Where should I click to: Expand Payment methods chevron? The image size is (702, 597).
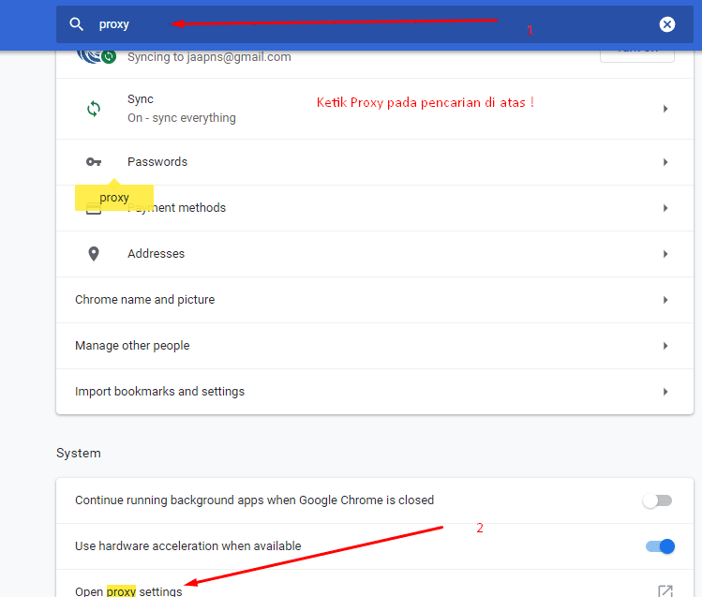(x=665, y=208)
